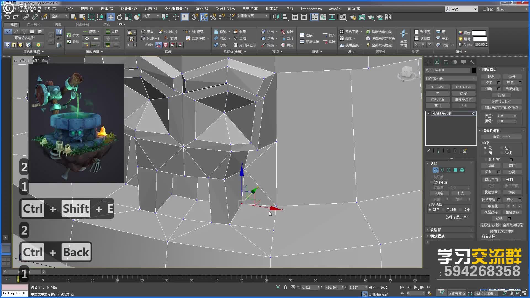
Task: Click the white 颜色 color swatch
Action: click(479, 33)
